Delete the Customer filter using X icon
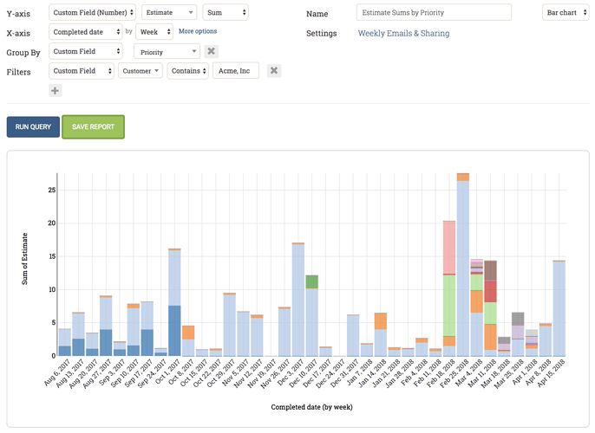This screenshot has width=595, height=433. coord(274,70)
